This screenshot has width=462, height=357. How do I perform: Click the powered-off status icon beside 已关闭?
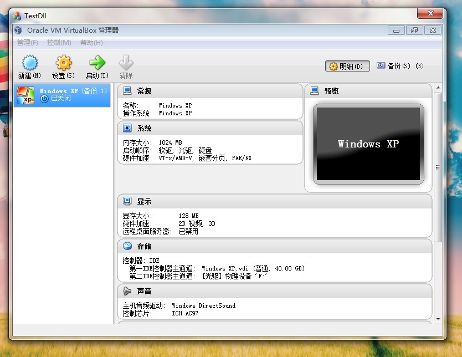[x=44, y=99]
